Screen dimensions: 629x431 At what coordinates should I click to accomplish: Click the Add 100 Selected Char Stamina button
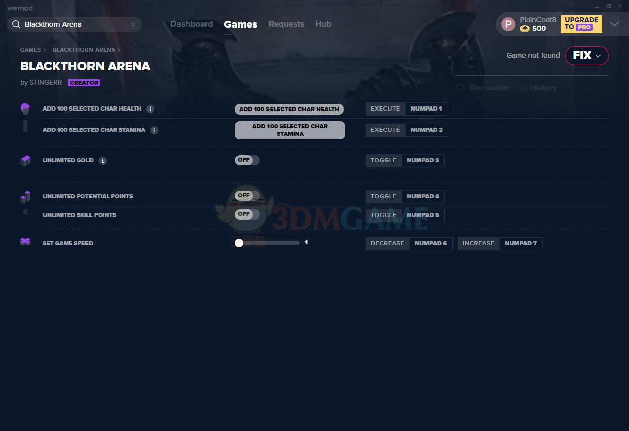click(x=290, y=130)
